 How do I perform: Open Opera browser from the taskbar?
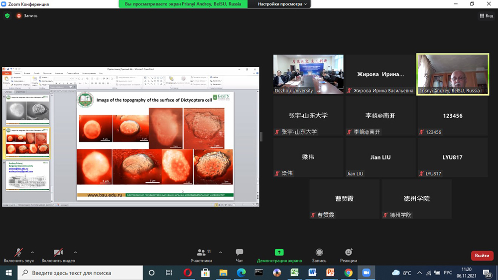tap(187, 273)
